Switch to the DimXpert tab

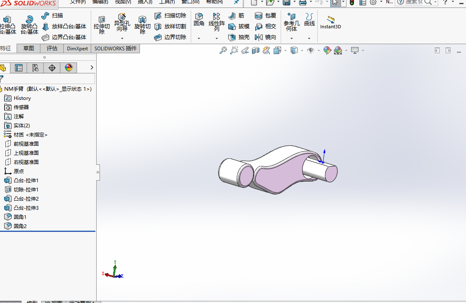(77, 48)
